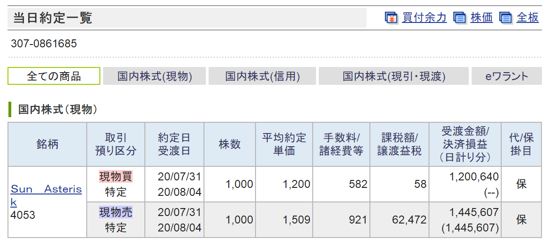This screenshot has width=549, height=246.
Task: Click the 取引 預り区分 column header
Action: [x=116, y=144]
